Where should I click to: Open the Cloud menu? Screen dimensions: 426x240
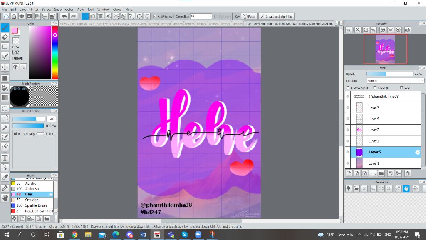[117, 9]
